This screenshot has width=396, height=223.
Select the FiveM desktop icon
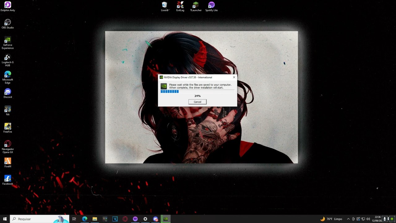(8, 163)
